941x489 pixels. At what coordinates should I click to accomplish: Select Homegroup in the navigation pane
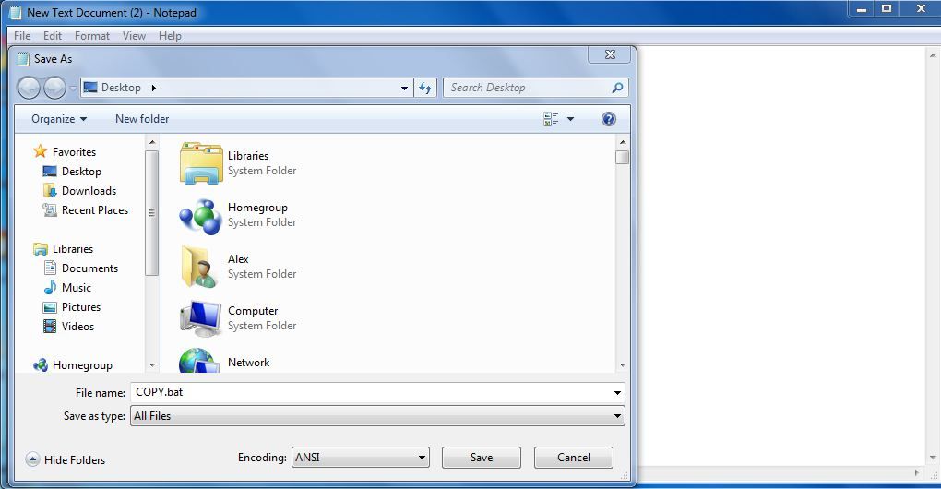click(x=82, y=364)
